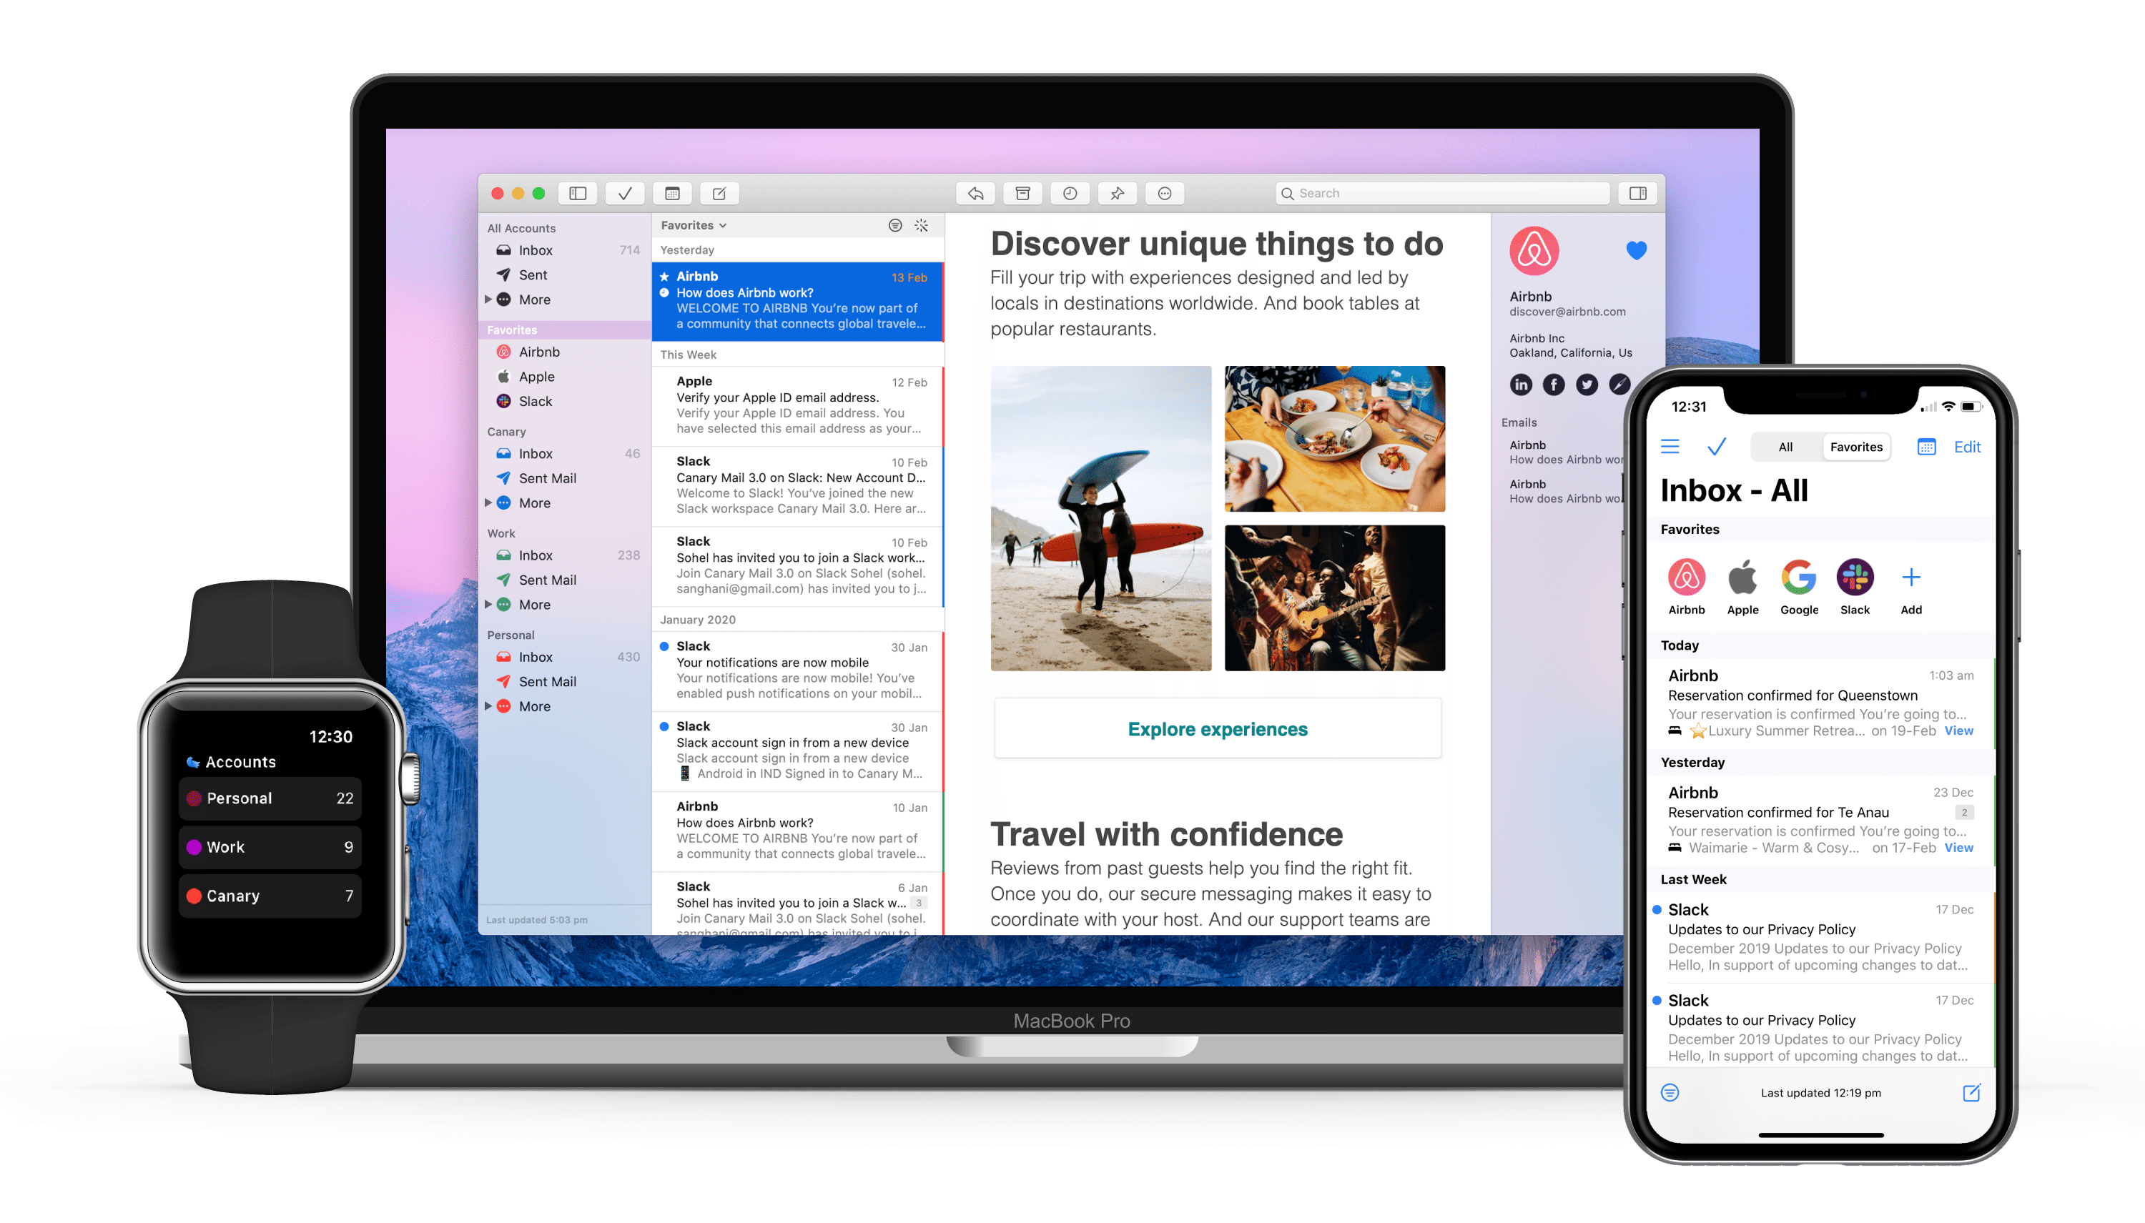Screen dimensions: 2145x1223
Task: Click the Favorites toggle in iPhone inbox
Action: click(x=1853, y=447)
